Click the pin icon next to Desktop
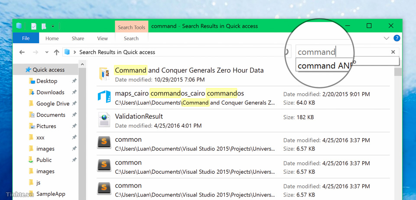The width and height of the screenshot is (416, 200). coord(74,81)
